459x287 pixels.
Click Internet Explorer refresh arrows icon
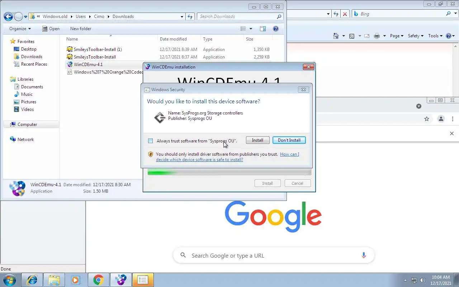tap(336, 14)
